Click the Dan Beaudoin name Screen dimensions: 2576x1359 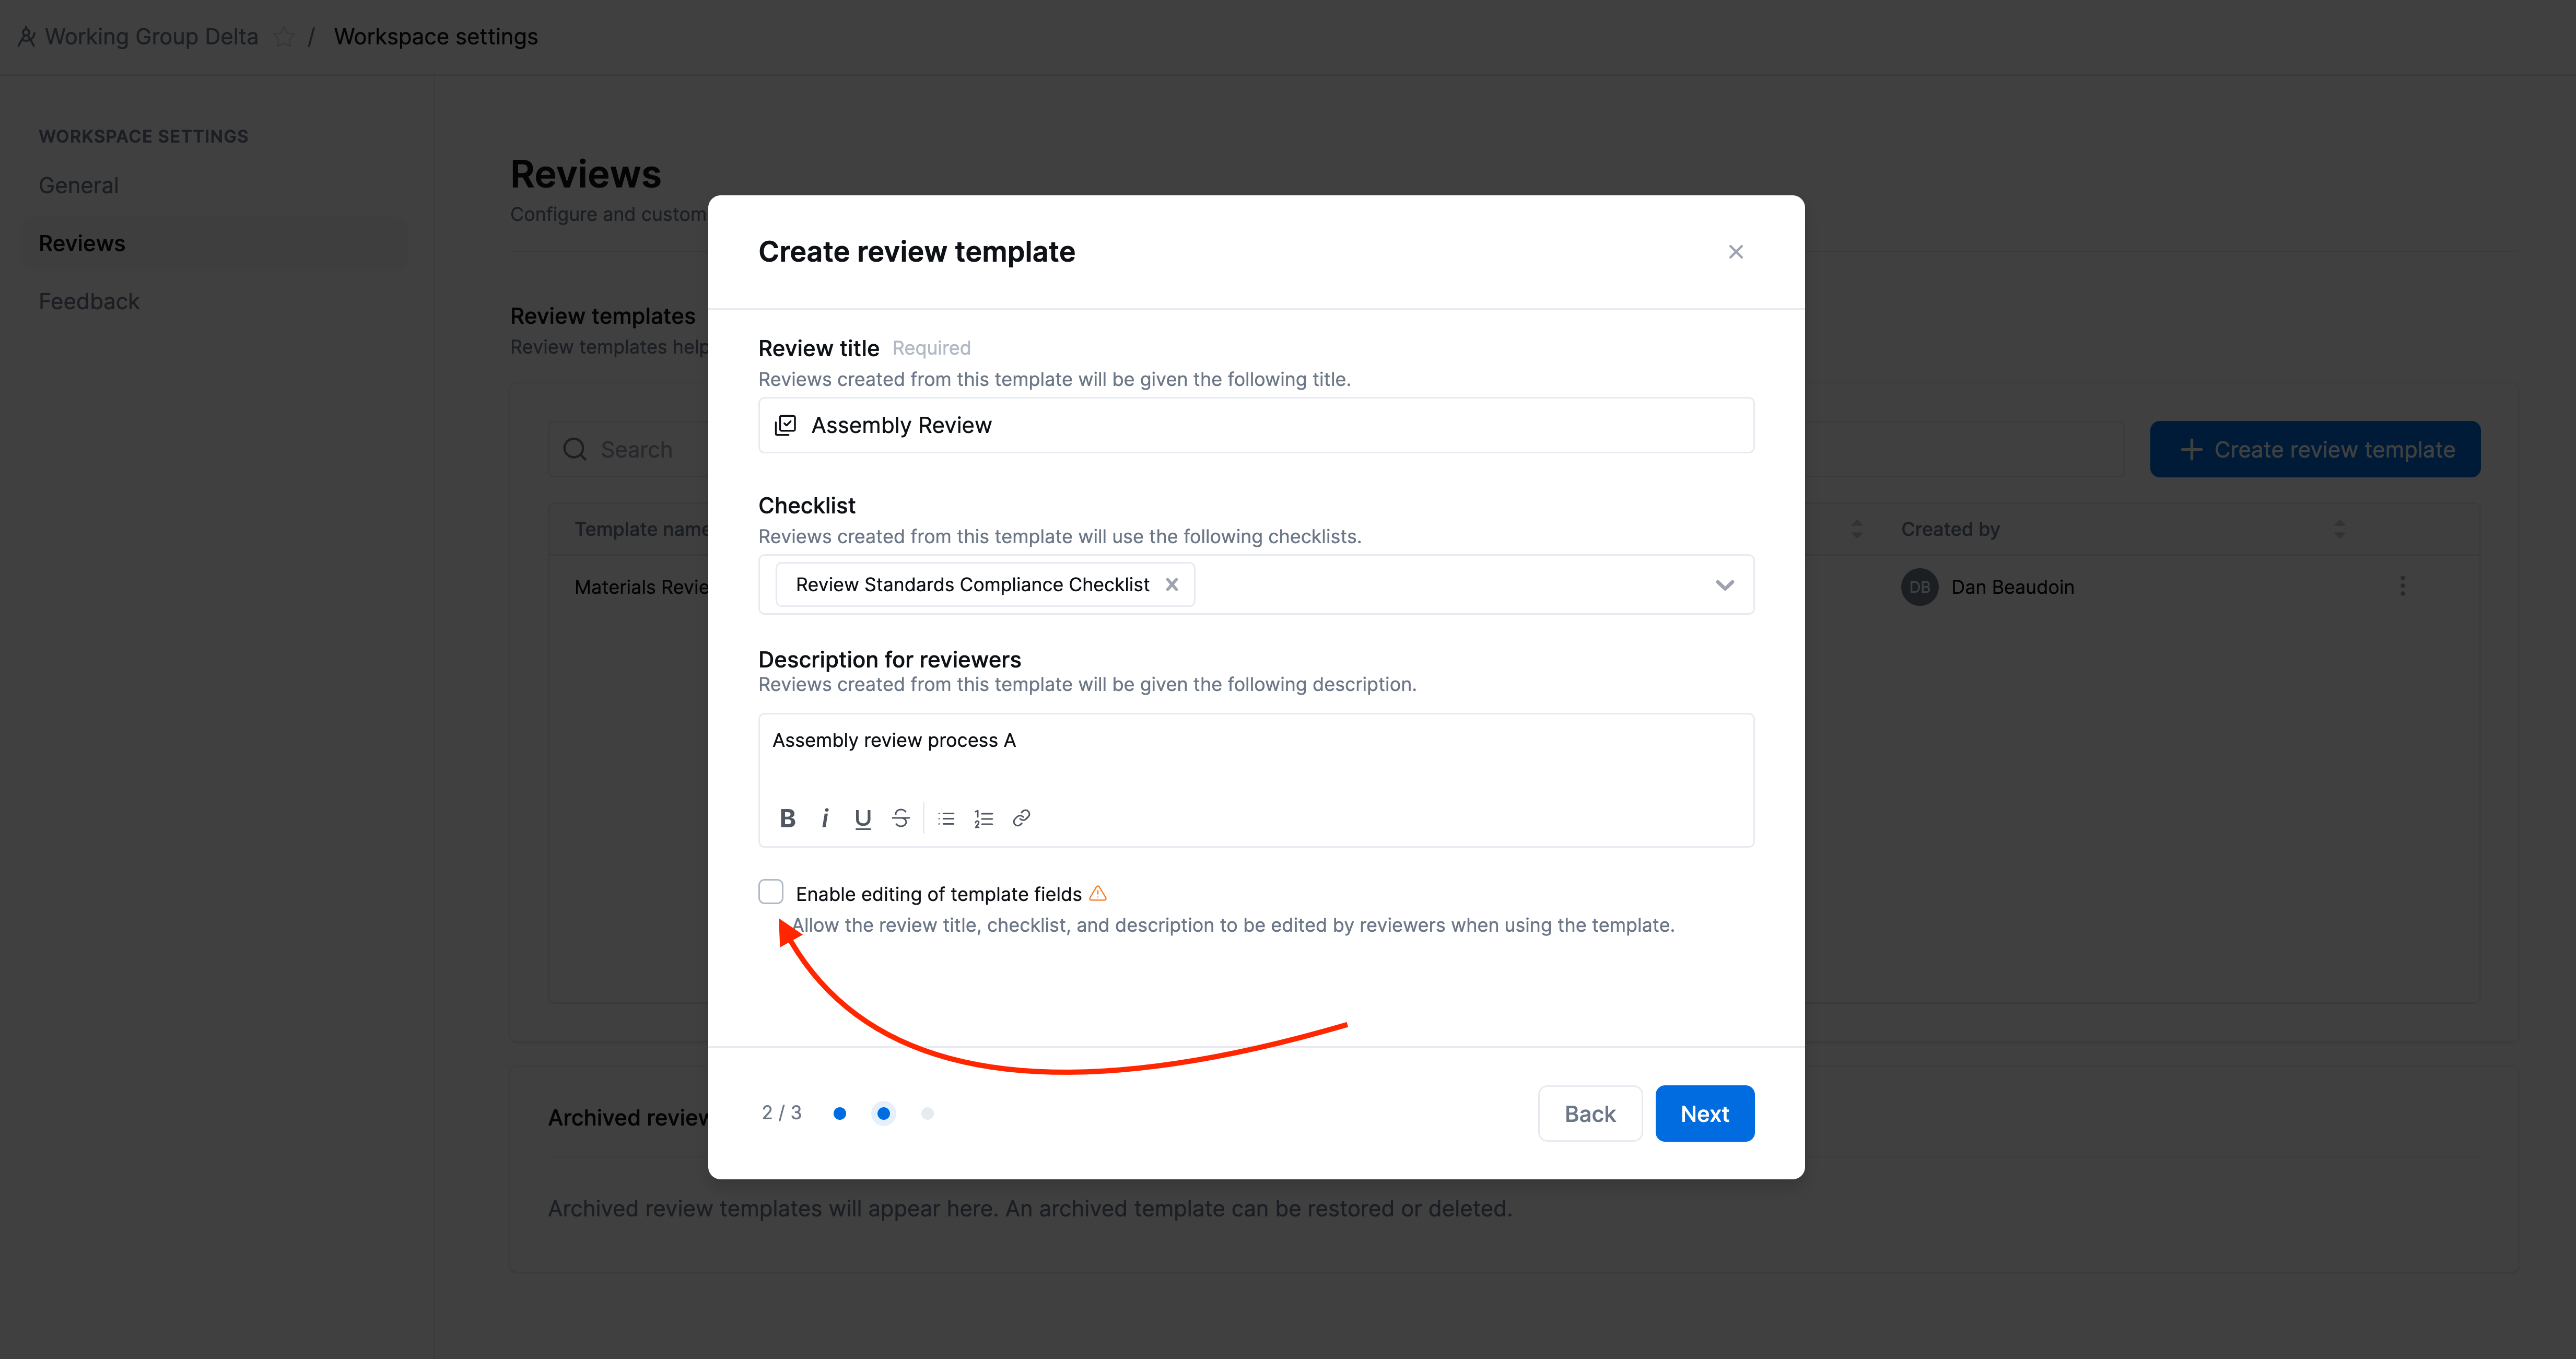click(x=2012, y=587)
